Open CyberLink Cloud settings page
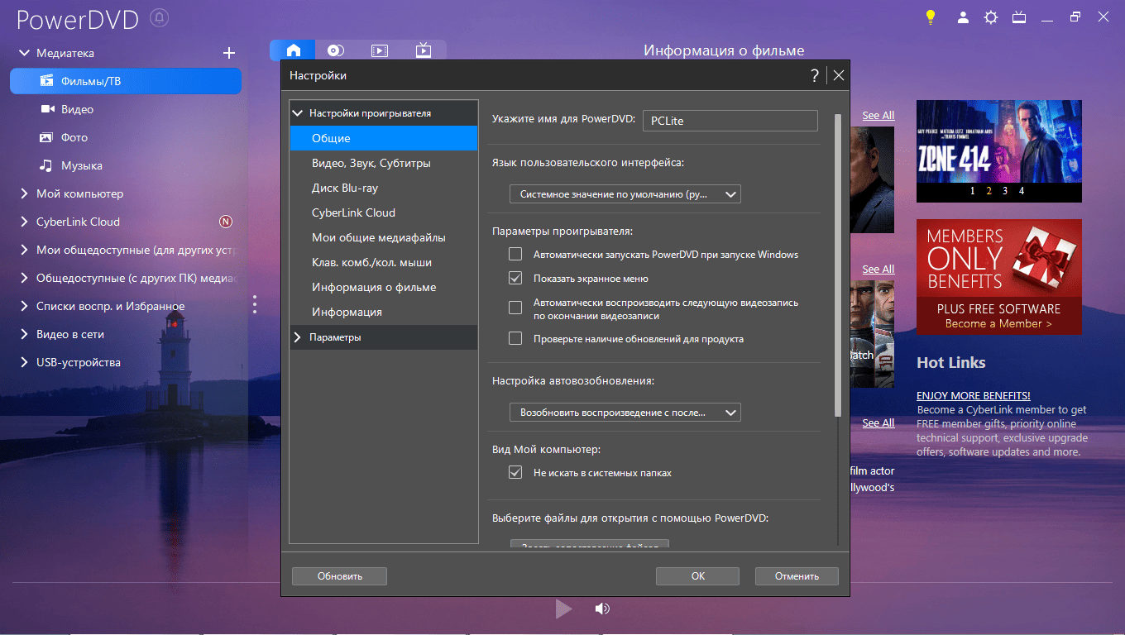Screen dimensions: 1125x635 384,212
